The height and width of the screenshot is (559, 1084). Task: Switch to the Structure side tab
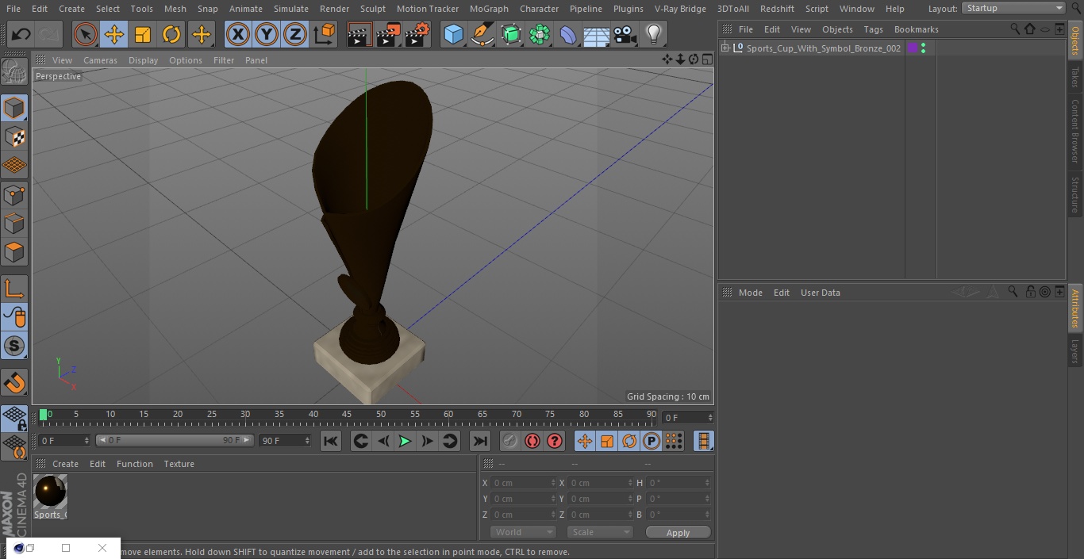tap(1075, 194)
